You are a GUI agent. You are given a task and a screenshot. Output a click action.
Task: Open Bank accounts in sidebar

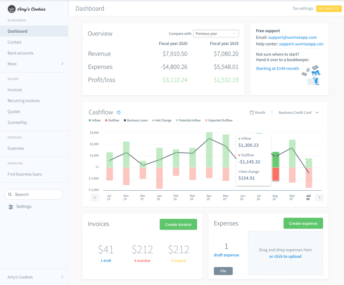tap(20, 53)
